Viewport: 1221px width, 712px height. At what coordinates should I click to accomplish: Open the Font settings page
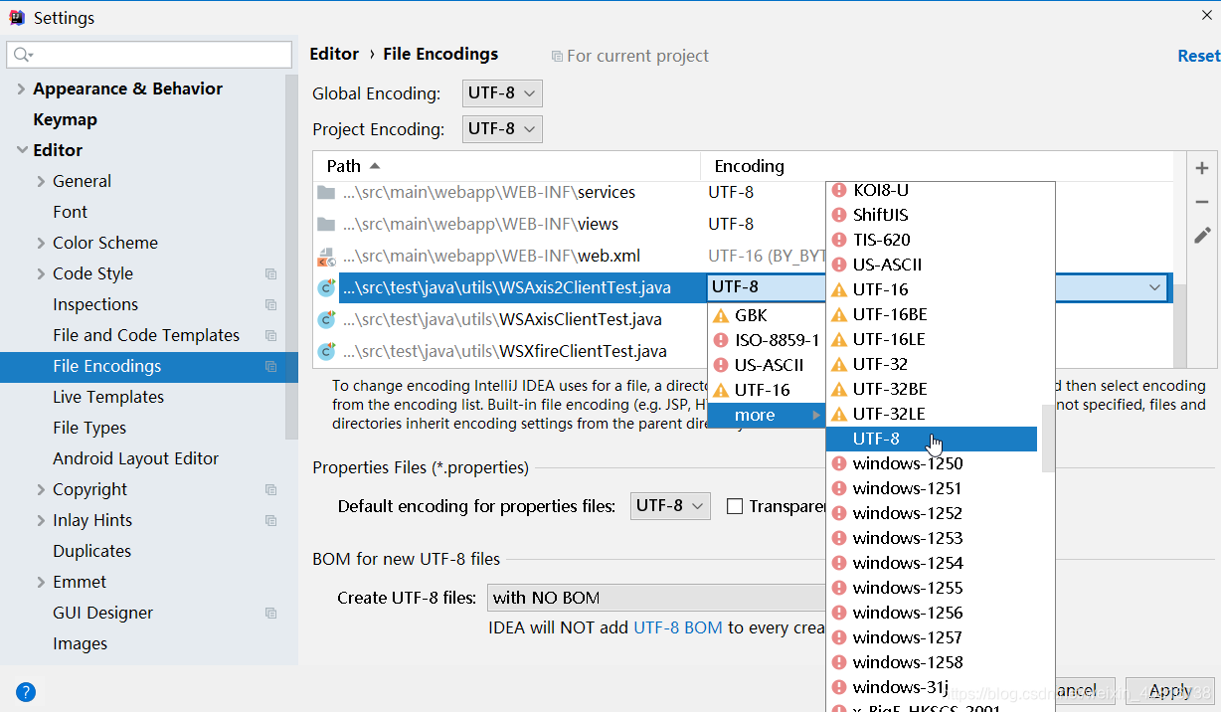coord(70,212)
